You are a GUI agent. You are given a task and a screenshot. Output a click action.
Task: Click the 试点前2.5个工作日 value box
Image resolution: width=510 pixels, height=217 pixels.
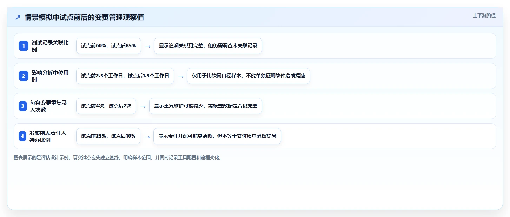click(125, 76)
